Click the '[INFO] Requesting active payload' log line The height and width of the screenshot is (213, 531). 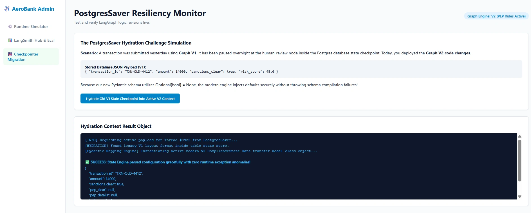161,140
